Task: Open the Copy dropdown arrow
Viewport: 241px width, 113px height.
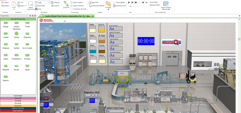Action: point(25,6)
